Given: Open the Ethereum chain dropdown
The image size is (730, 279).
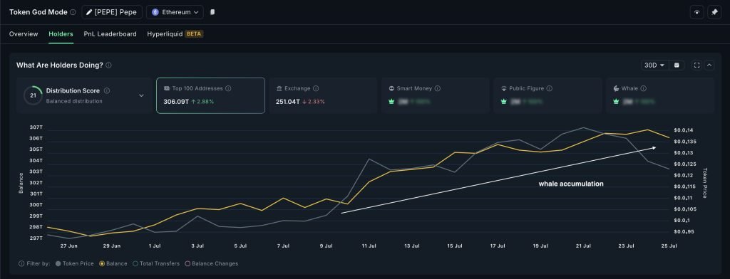Looking at the screenshot, I should [175, 12].
